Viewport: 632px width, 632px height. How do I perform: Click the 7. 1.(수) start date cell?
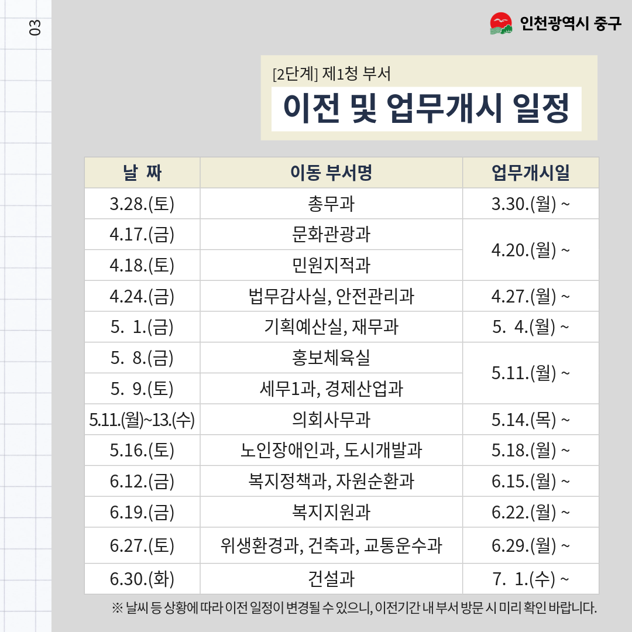point(530,579)
